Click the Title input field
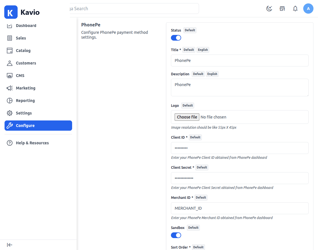Image resolution: width=318 pixels, height=250 pixels. coord(240,61)
